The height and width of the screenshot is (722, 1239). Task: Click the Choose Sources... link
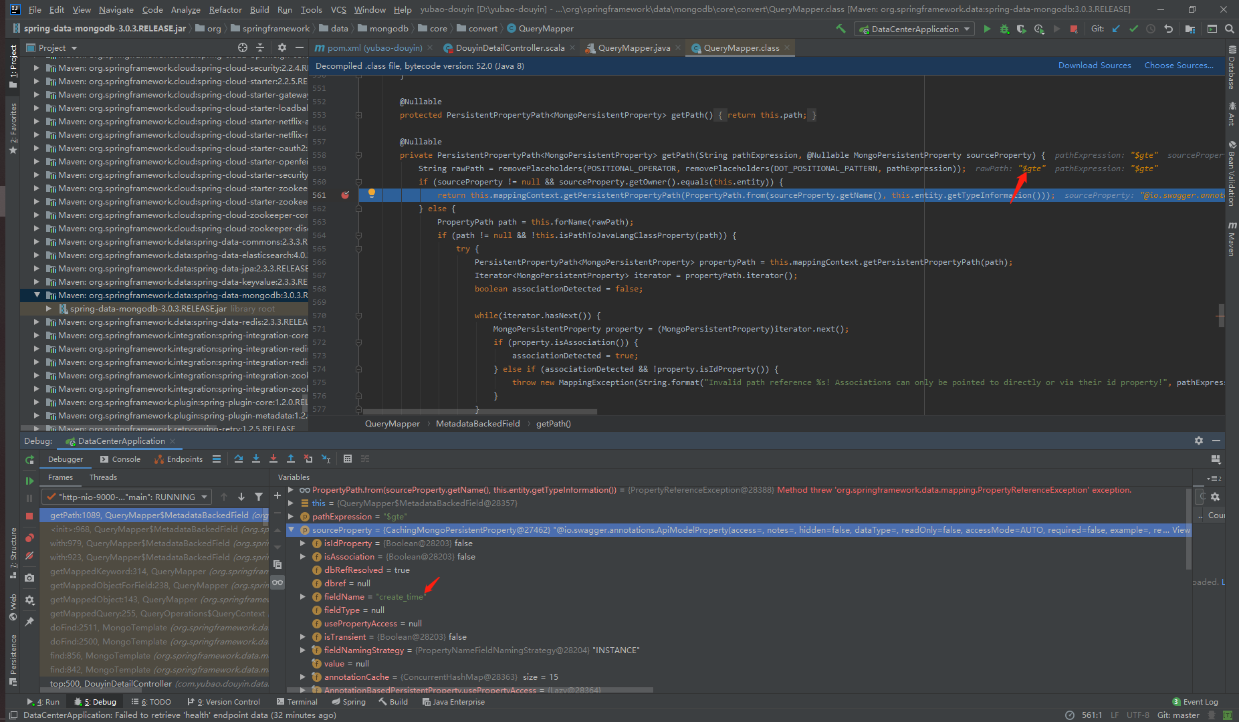tap(1179, 66)
